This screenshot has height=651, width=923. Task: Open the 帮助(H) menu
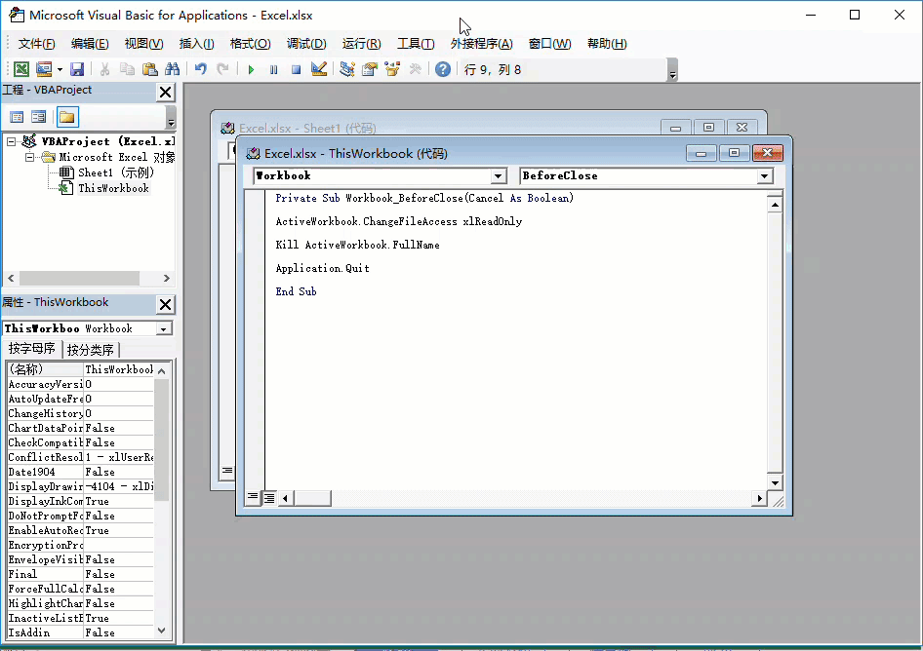pyautogui.click(x=607, y=44)
